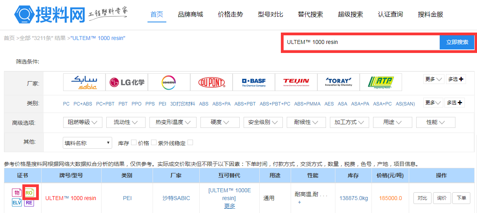Filter by Toray manufacturer logo
The image size is (477, 213).
pos(339,82)
